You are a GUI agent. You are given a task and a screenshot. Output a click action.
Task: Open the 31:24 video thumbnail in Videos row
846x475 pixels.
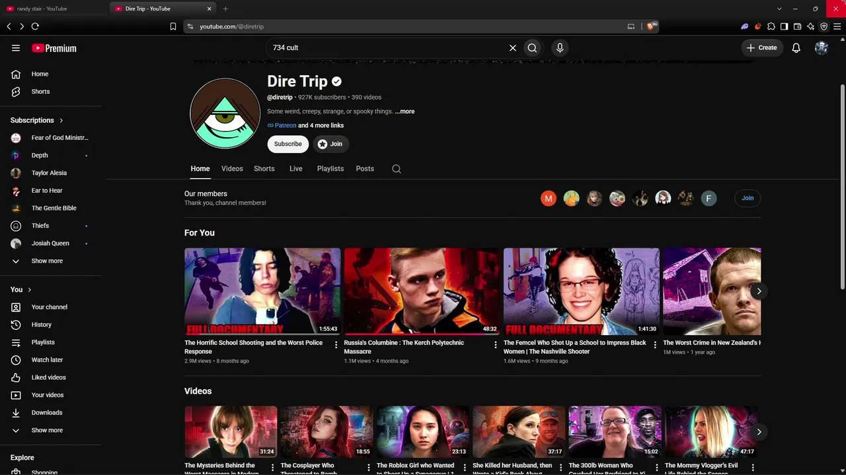coord(231,432)
